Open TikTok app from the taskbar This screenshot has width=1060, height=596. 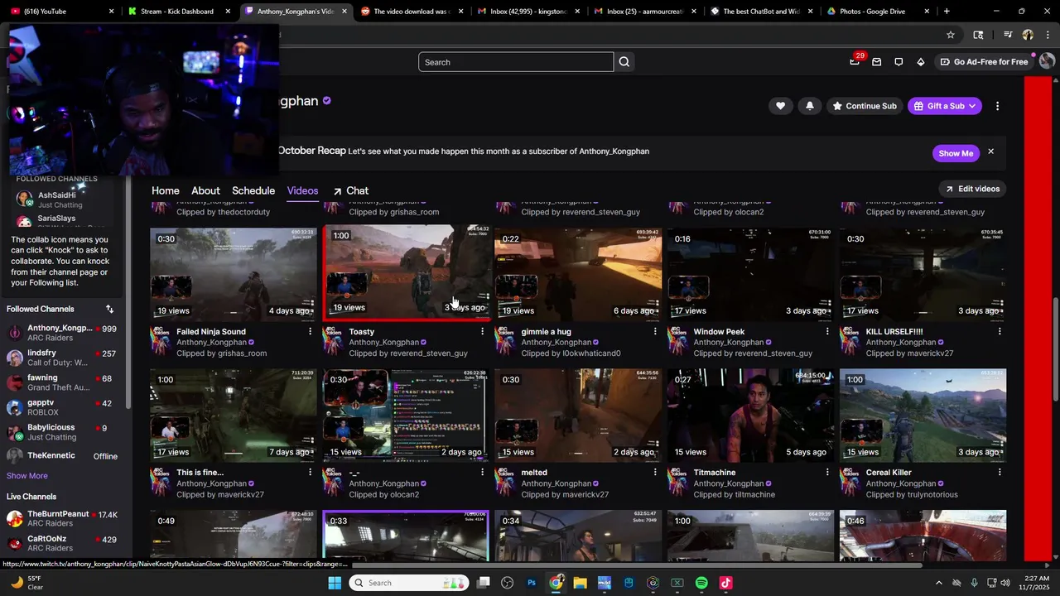coord(725,583)
